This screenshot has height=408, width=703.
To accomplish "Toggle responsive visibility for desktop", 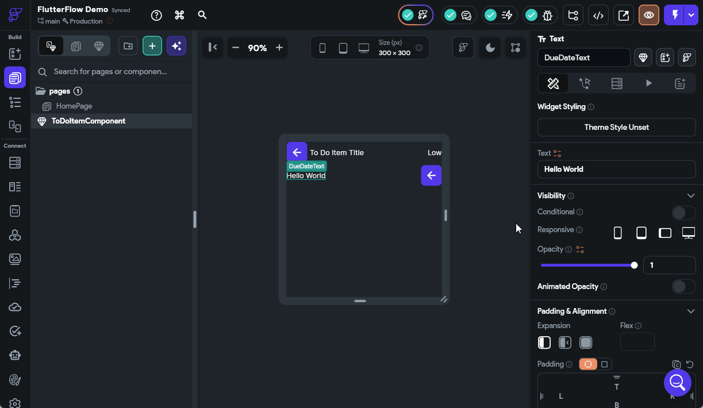I will coord(689,233).
